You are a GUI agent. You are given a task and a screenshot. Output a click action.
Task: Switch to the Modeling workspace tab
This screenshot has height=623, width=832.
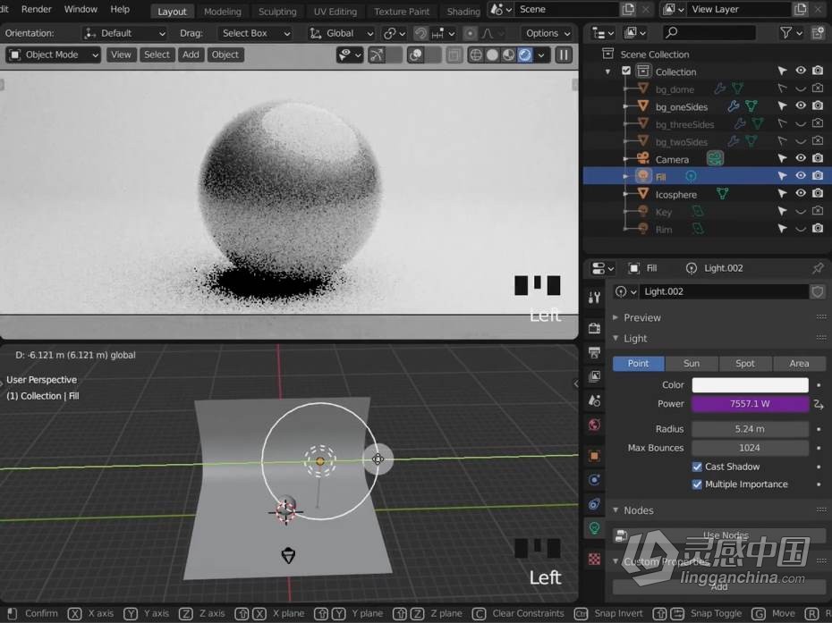click(223, 11)
